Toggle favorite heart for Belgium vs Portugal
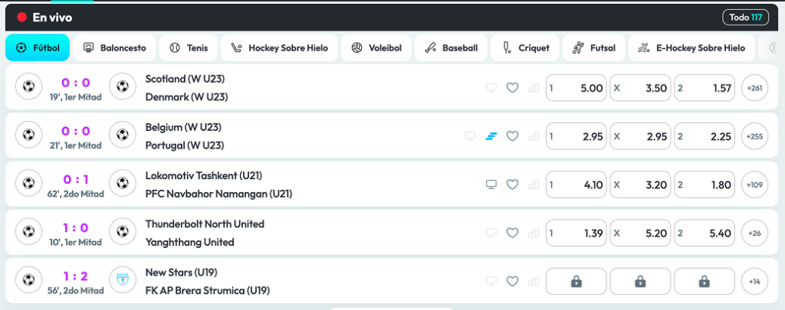The width and height of the screenshot is (785, 310). [513, 136]
